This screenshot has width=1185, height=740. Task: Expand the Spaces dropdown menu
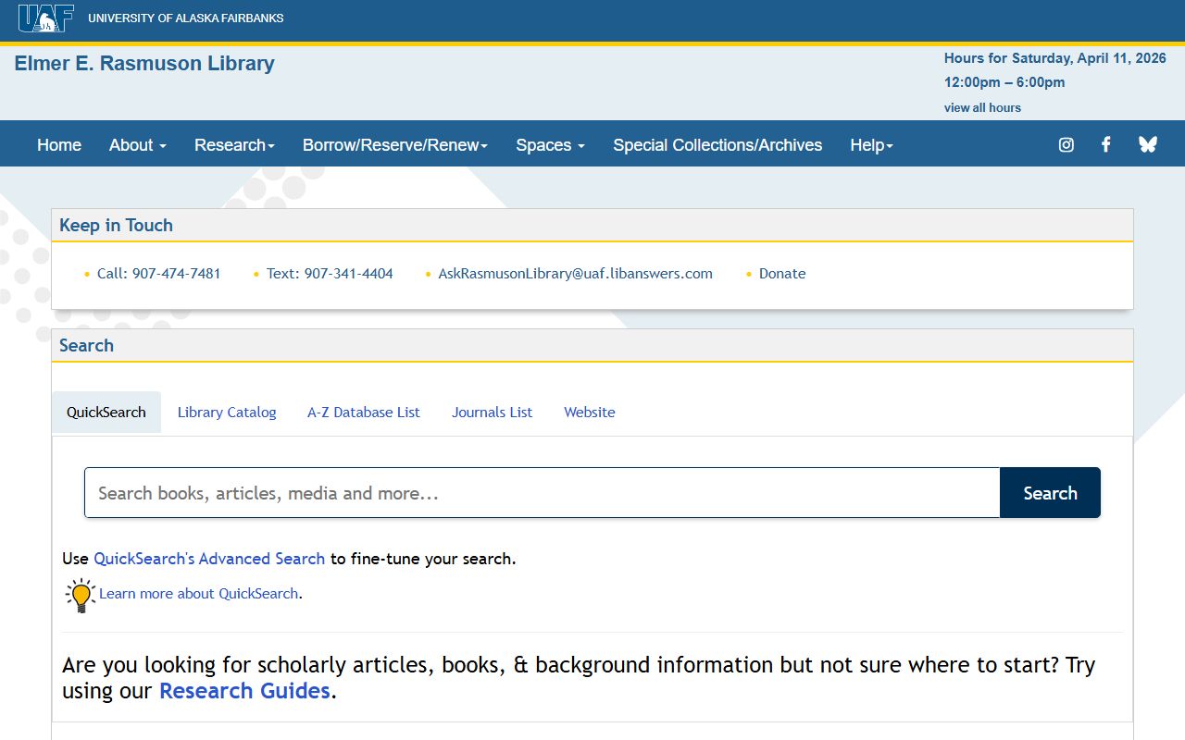tap(551, 145)
